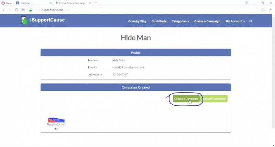
Task: Close the Profile Picture Campaign tab
Action: pos(90,3)
